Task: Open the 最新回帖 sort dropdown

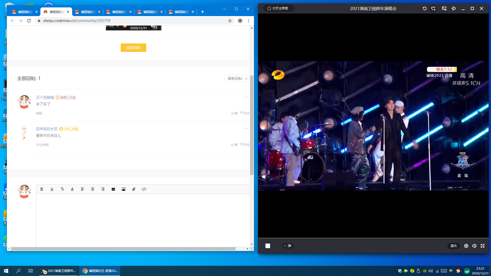Action: click(237, 78)
